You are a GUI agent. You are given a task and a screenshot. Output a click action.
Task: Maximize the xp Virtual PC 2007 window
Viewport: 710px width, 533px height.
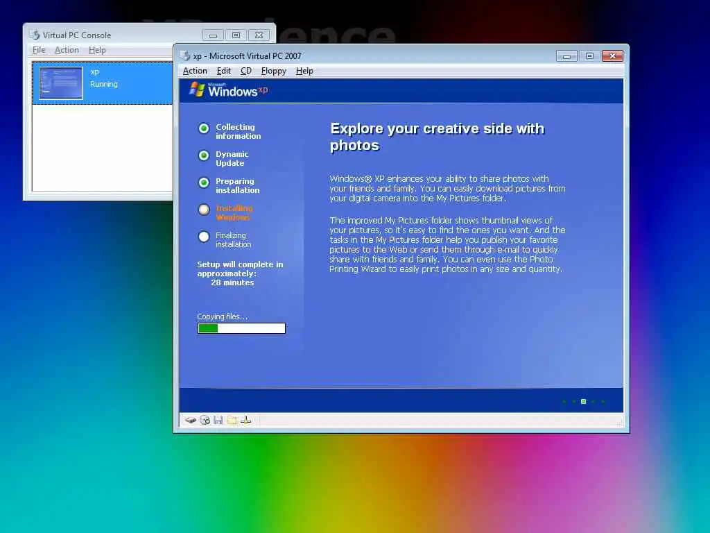[589, 56]
